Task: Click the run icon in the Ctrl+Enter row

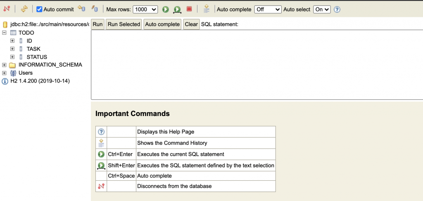Action: point(101,154)
